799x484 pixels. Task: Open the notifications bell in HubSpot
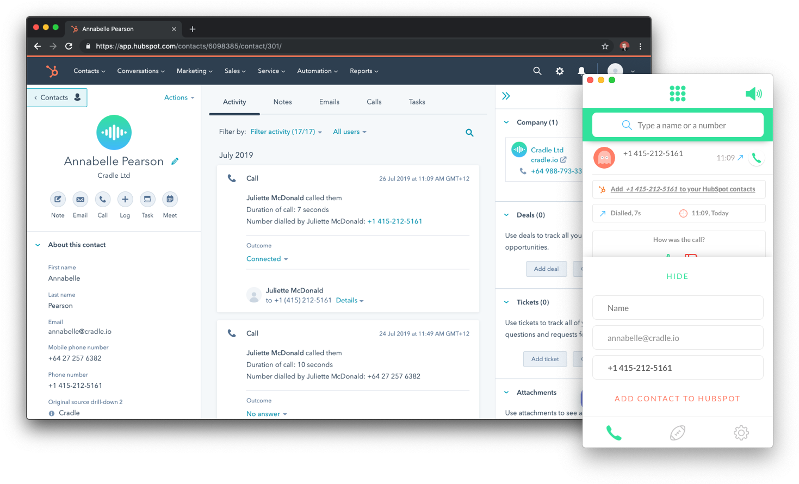581,71
